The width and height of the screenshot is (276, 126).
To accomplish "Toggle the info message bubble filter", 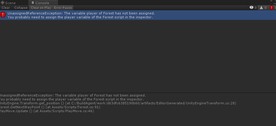I will [253, 8].
